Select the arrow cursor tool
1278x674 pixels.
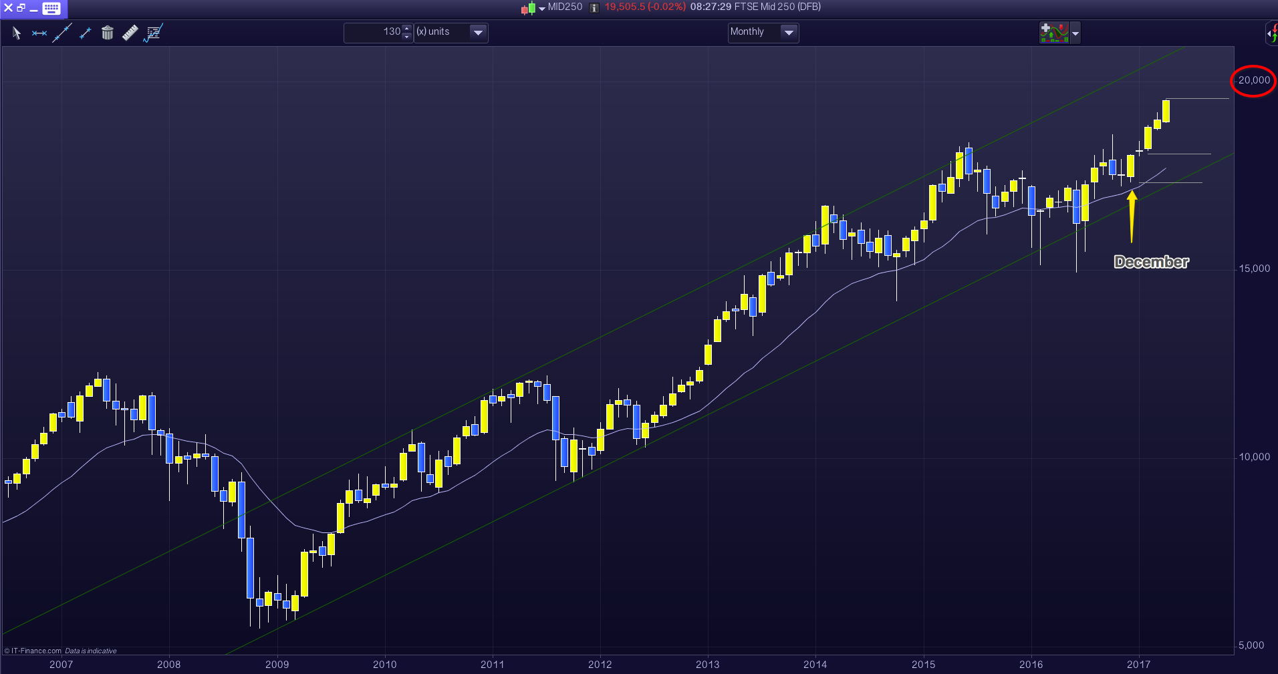[x=17, y=33]
